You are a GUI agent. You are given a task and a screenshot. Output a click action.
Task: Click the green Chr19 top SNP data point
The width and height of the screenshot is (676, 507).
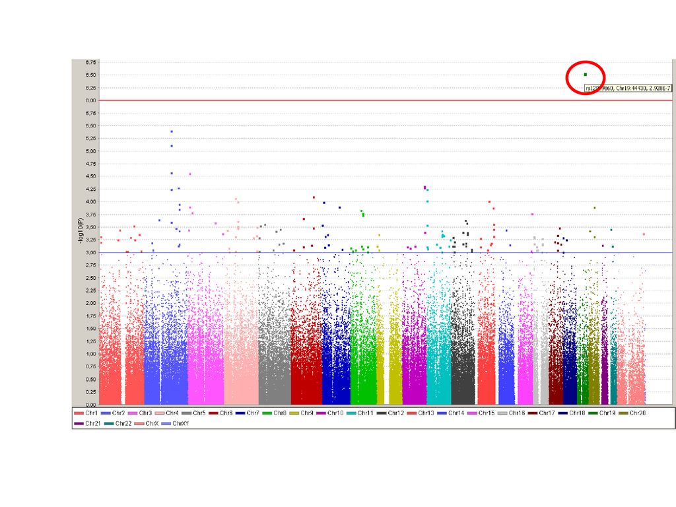[585, 75]
